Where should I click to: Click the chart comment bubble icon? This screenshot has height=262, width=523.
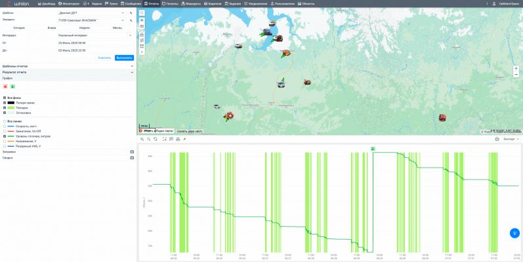click(x=171, y=139)
